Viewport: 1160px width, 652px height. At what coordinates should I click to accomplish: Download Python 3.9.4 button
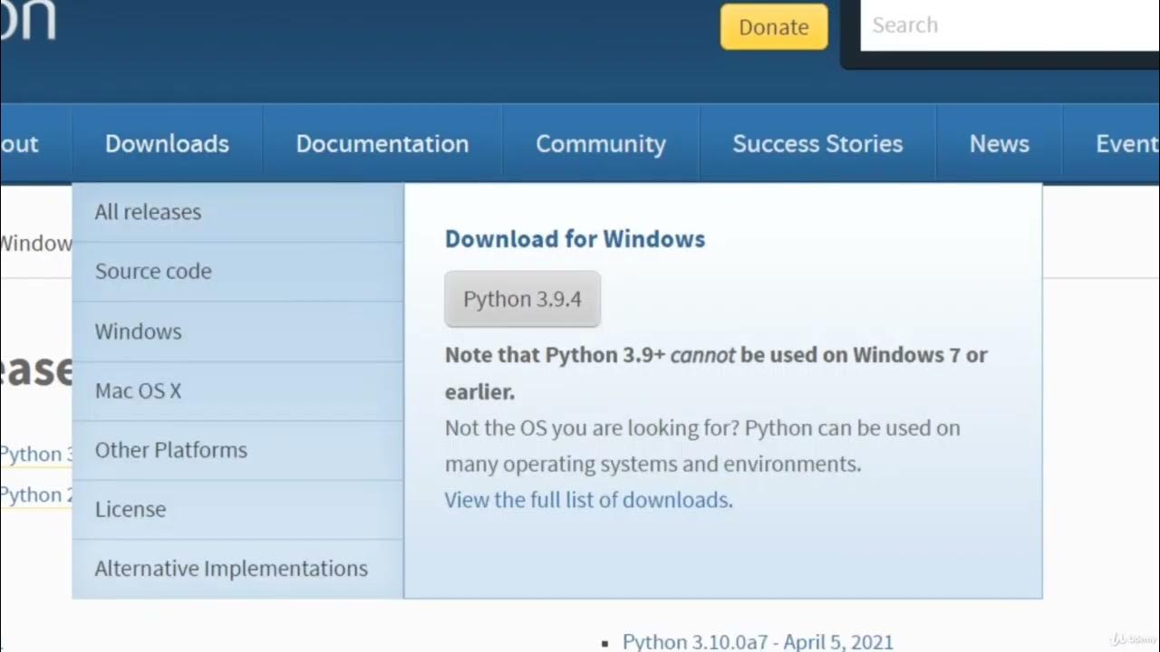[x=522, y=299]
